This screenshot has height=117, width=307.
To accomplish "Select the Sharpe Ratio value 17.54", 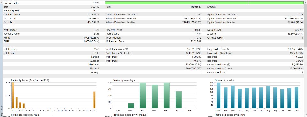I will pos(199,34).
